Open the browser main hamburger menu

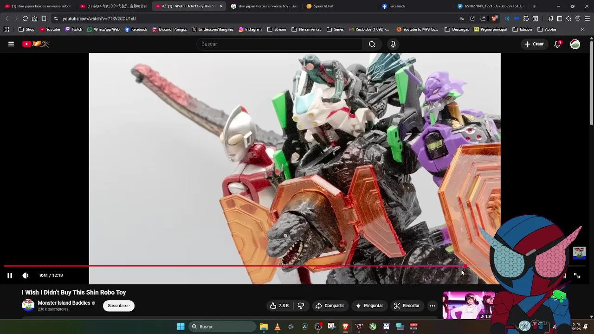click(587, 19)
